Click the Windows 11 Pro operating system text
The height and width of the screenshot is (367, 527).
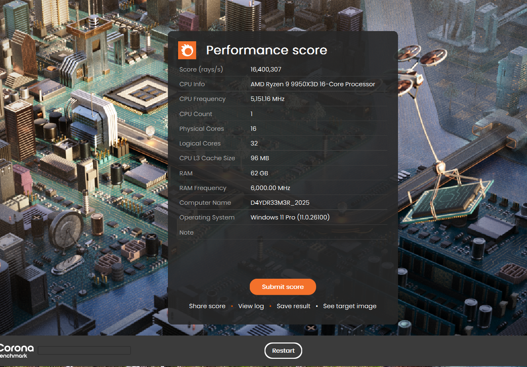[x=290, y=217]
